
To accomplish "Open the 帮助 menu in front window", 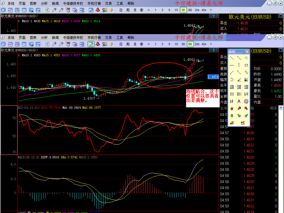I will coord(131,38).
